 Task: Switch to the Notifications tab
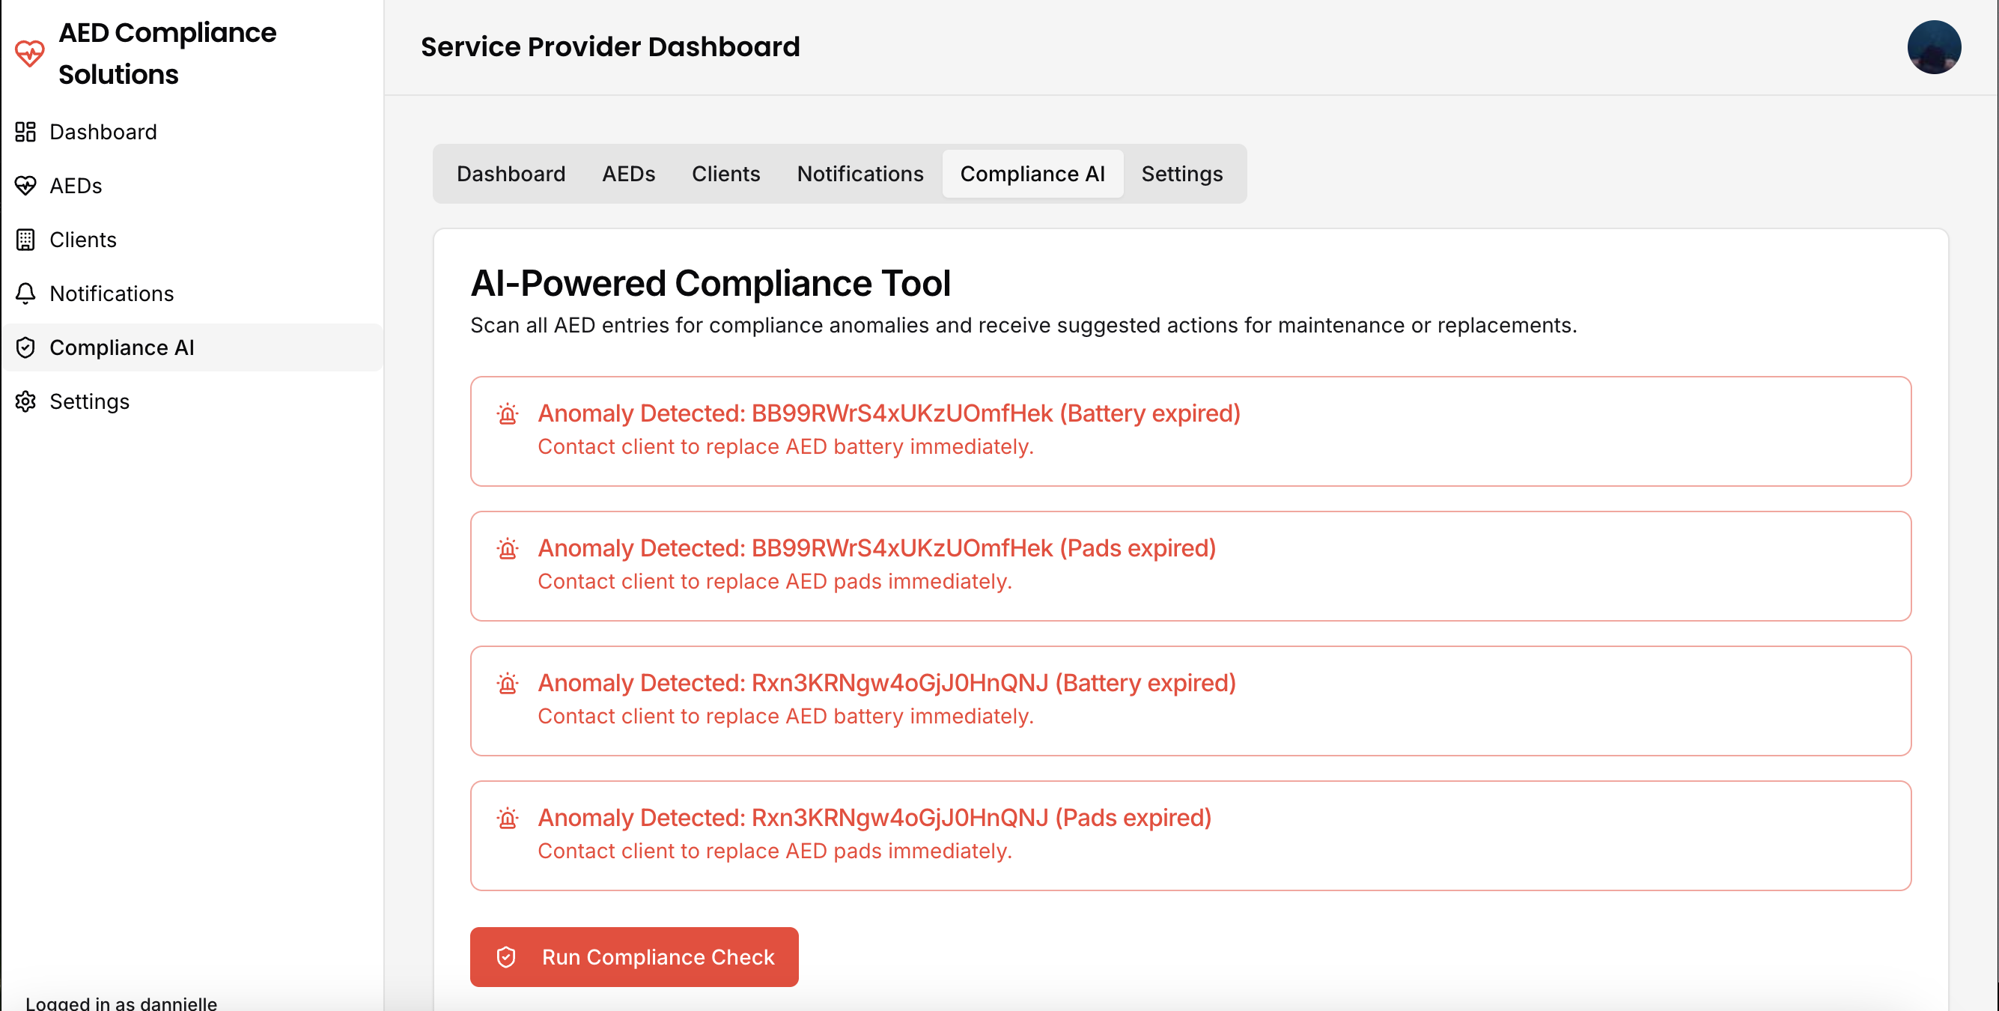click(859, 174)
